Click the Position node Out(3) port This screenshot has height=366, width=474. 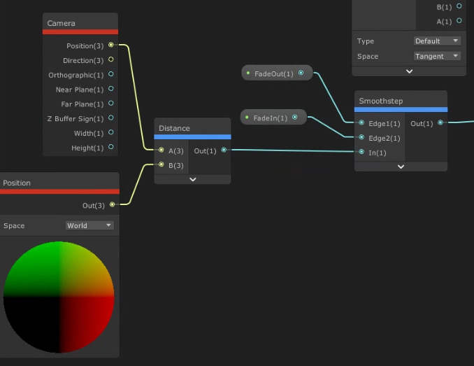[112, 204]
